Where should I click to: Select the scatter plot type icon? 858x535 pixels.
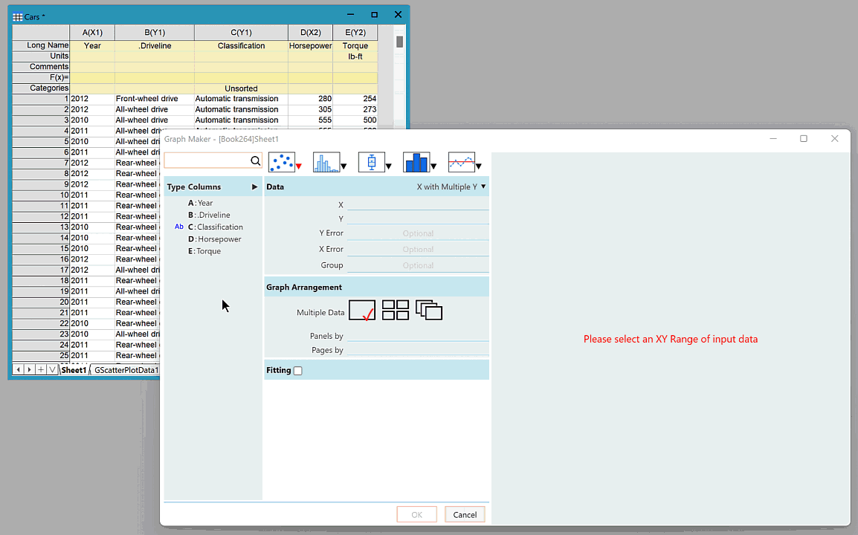[x=281, y=162]
